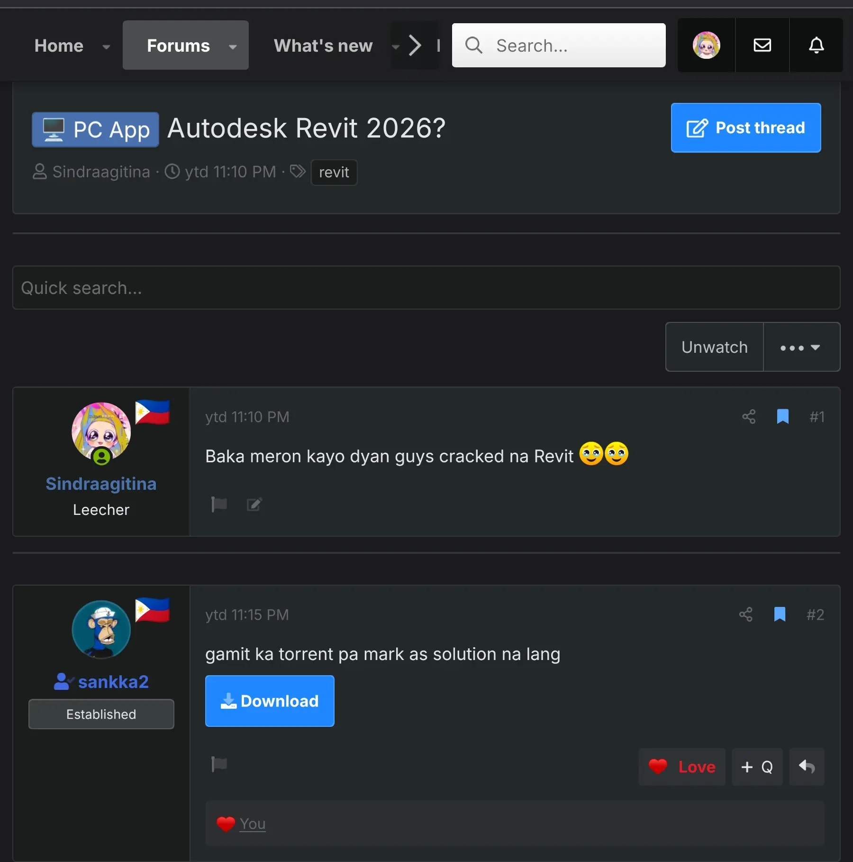Expand the What's new dropdown arrow

pos(395,46)
